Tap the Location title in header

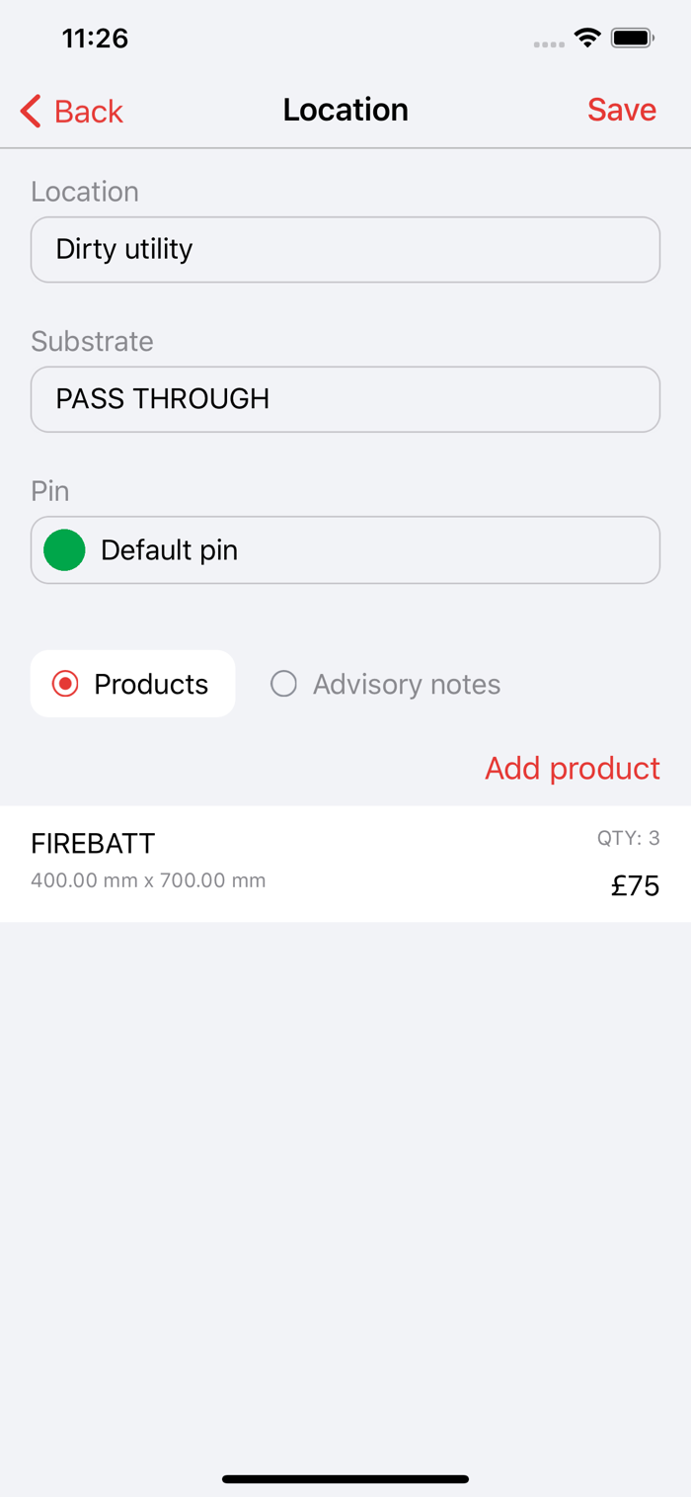pyautogui.click(x=345, y=110)
